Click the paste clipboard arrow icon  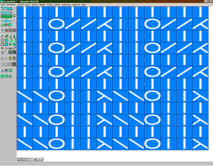coord(10,70)
